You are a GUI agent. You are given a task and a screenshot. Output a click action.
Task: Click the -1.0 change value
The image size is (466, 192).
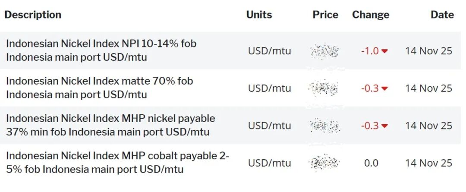tap(369, 51)
